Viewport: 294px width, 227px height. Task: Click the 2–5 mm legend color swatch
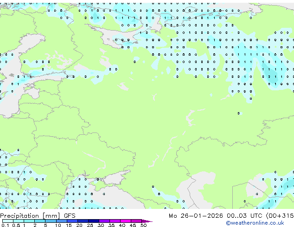(40, 221)
